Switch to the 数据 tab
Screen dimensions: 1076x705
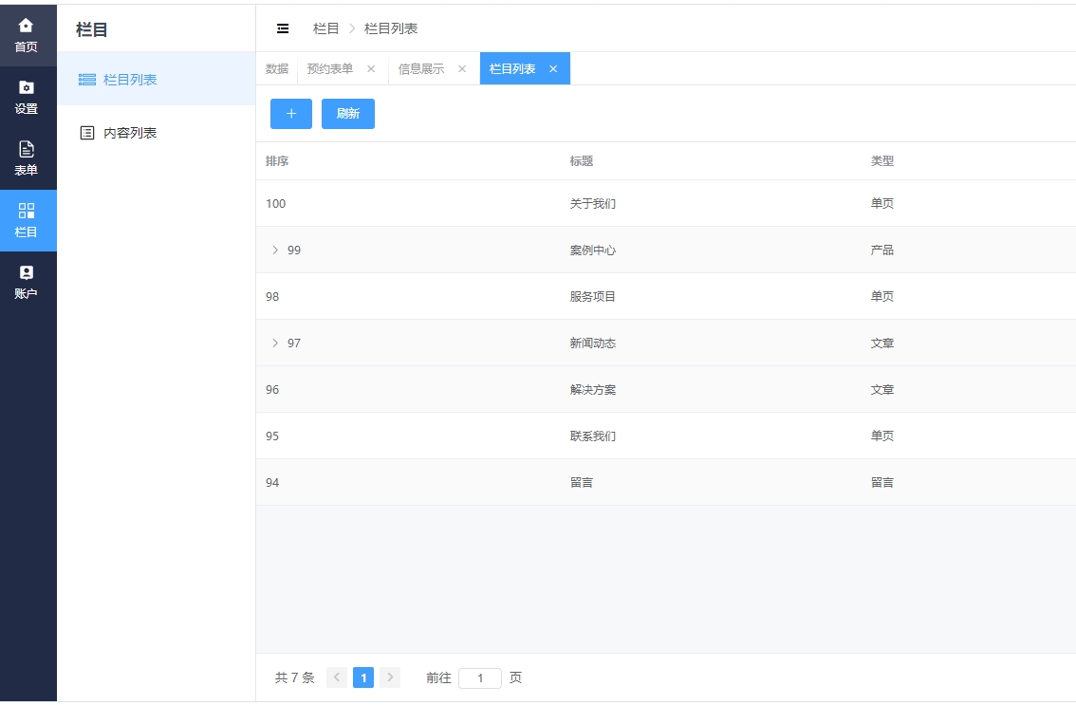tap(277, 69)
